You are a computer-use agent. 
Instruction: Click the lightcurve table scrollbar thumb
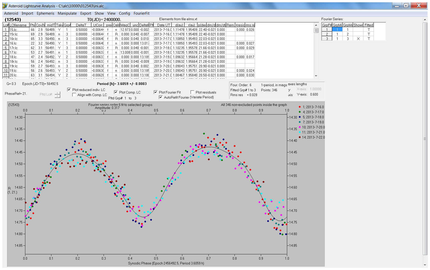point(316,30)
